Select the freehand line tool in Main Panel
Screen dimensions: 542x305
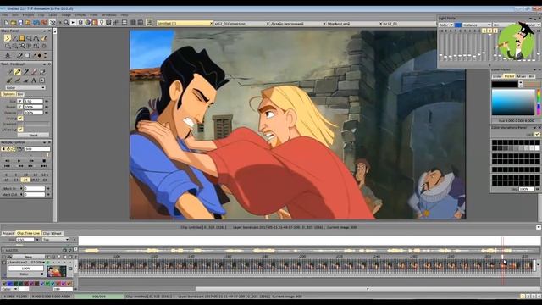click(x=8, y=38)
